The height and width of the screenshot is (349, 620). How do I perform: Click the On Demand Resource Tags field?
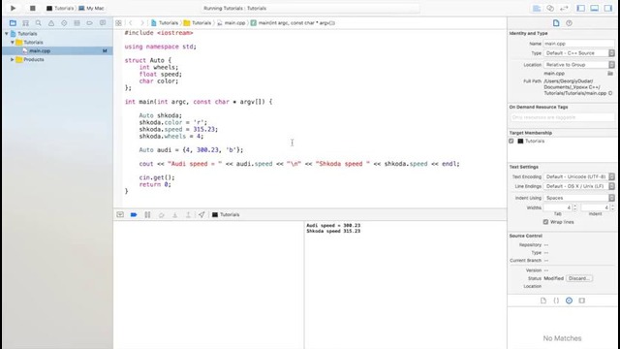click(x=562, y=117)
